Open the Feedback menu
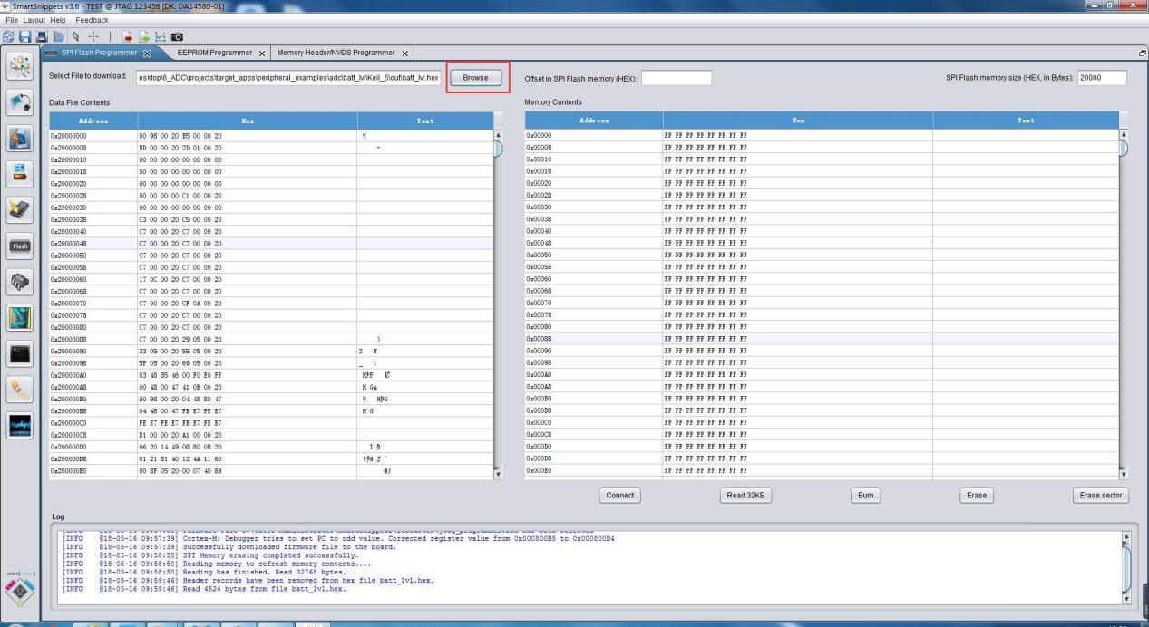This screenshot has width=1149, height=627. [x=93, y=20]
